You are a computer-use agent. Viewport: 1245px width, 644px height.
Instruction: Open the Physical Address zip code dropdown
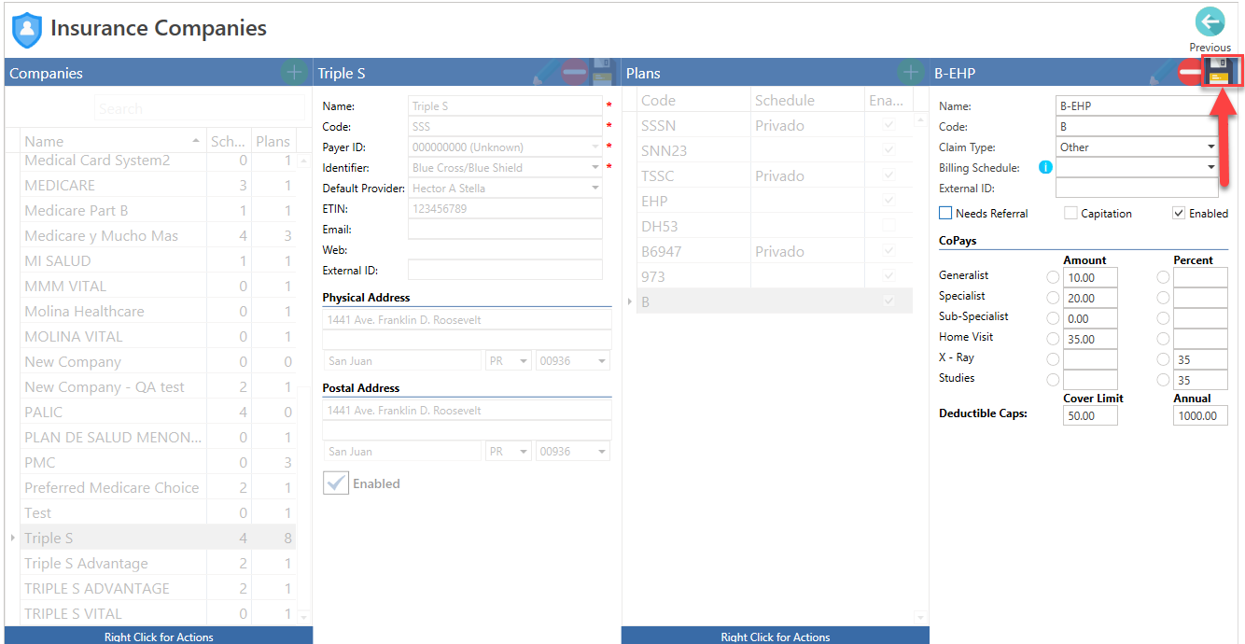(x=601, y=360)
